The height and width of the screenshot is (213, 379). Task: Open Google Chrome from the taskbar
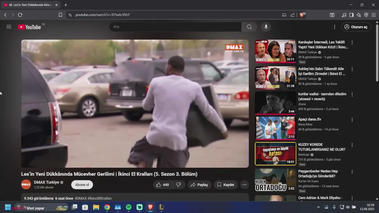[107, 207]
